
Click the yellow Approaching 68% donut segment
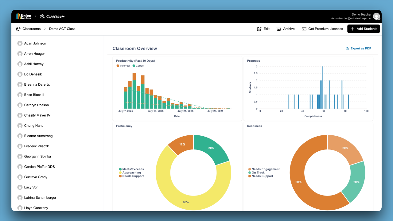click(x=172, y=193)
